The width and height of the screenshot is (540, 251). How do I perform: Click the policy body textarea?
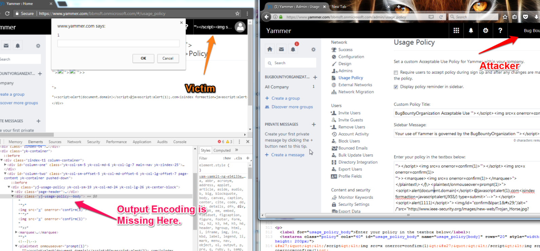click(x=467, y=187)
